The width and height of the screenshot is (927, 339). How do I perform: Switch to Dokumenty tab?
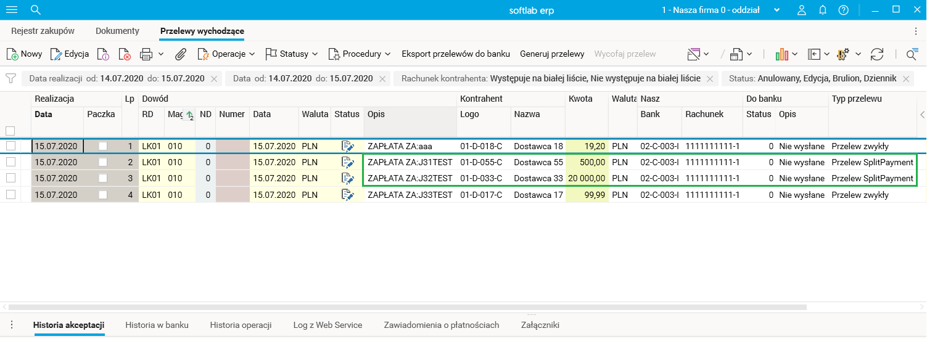pos(117,31)
